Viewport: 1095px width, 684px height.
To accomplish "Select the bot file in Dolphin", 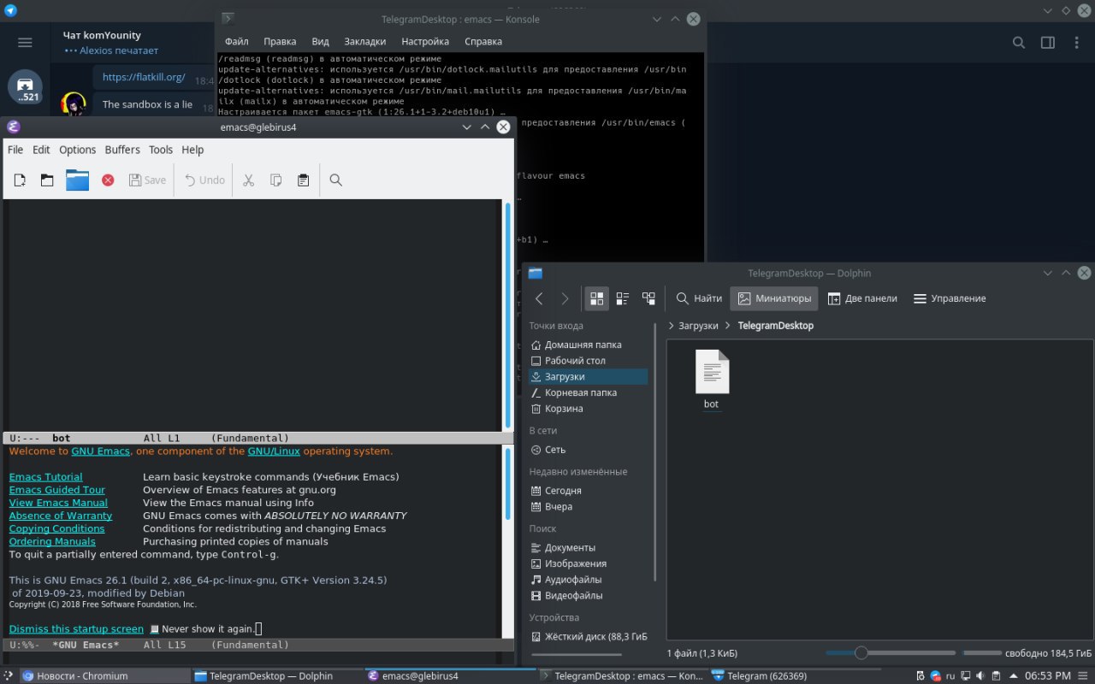I will click(712, 380).
